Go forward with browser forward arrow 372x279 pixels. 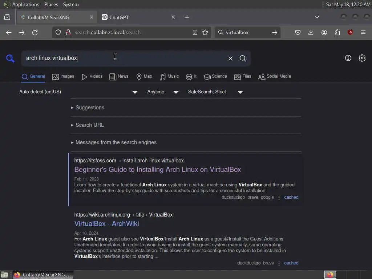coord(22,32)
